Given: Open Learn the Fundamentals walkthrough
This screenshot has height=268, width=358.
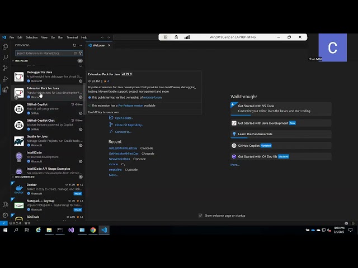Looking at the screenshot, I should [281, 134].
